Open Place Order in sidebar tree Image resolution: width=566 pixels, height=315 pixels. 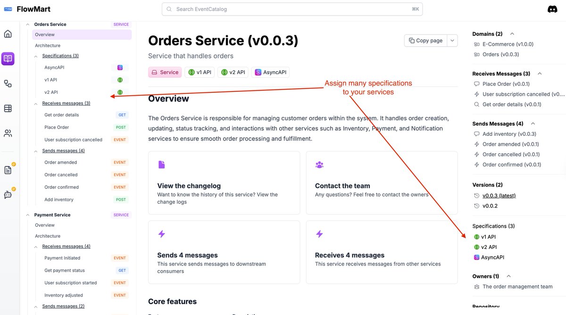[57, 127]
